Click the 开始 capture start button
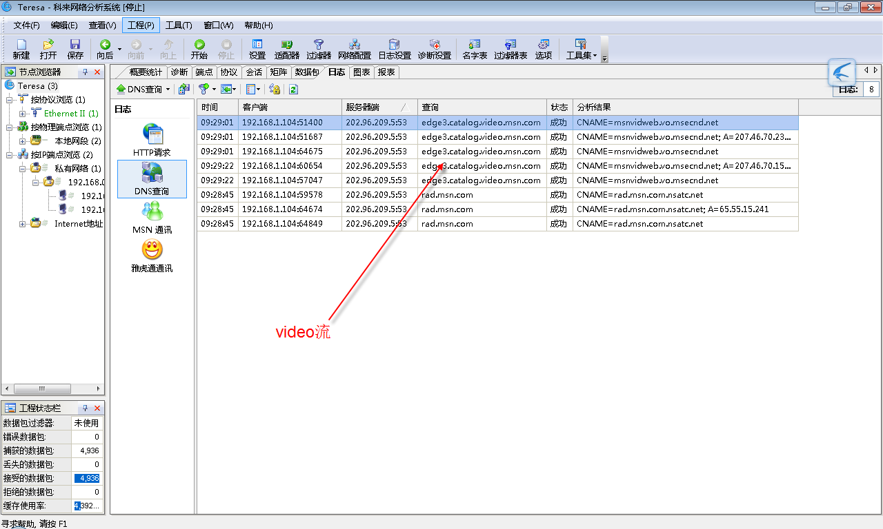883x529 pixels. 200,48
